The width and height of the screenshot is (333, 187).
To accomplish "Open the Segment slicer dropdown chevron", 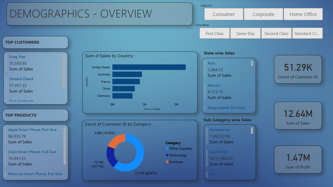I will [324, 6].
